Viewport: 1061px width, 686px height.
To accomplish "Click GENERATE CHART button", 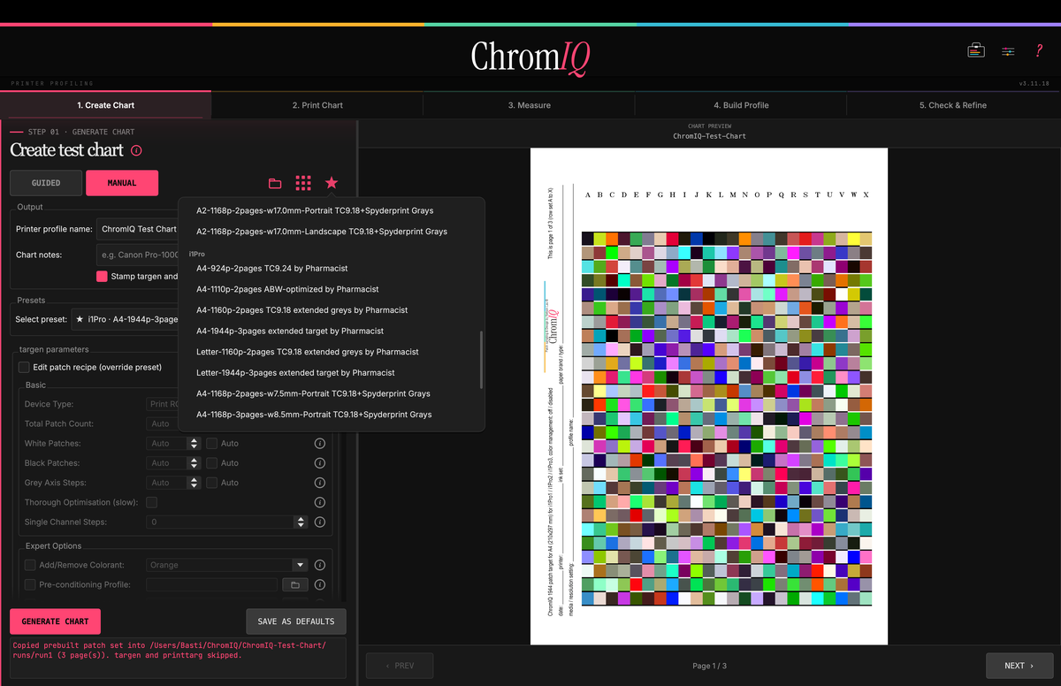I will tap(55, 621).
